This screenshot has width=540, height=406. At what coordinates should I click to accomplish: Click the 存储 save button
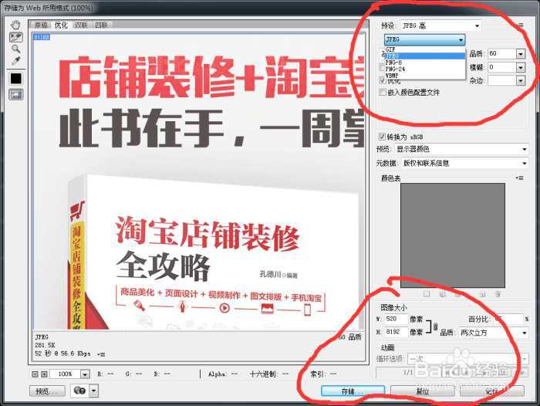point(353,391)
